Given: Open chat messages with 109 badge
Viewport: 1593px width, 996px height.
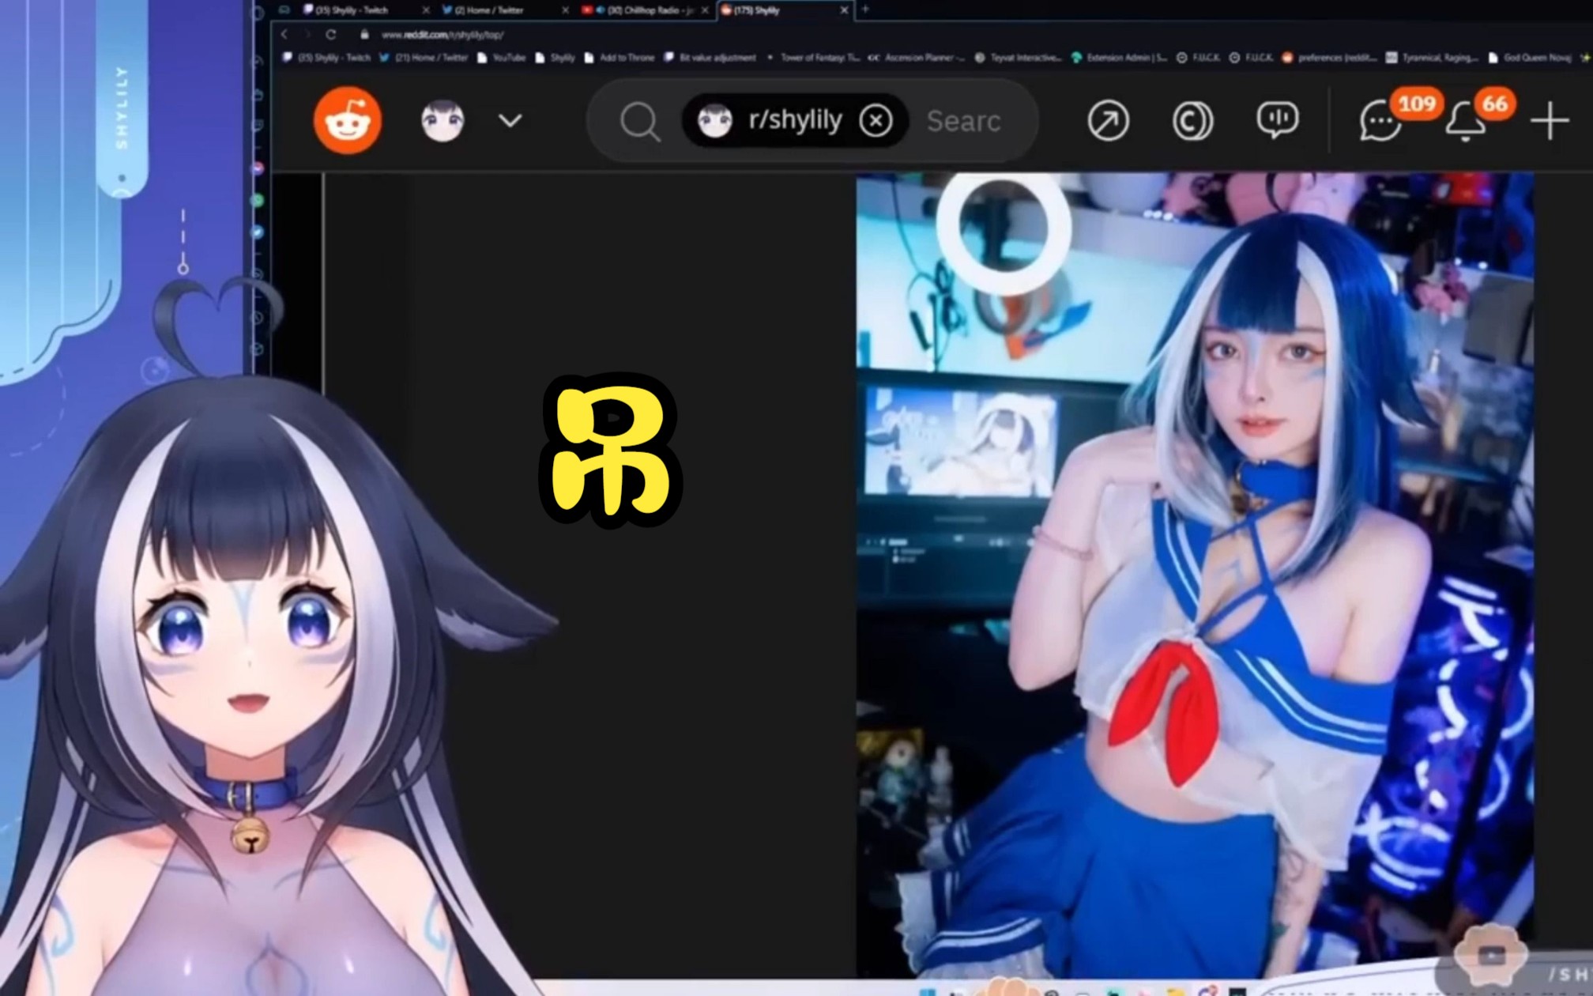Looking at the screenshot, I should tap(1380, 122).
